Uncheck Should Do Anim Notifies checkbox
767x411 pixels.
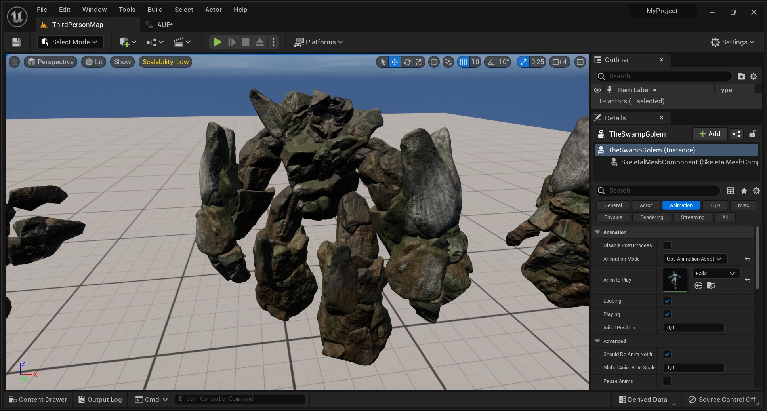click(x=667, y=354)
